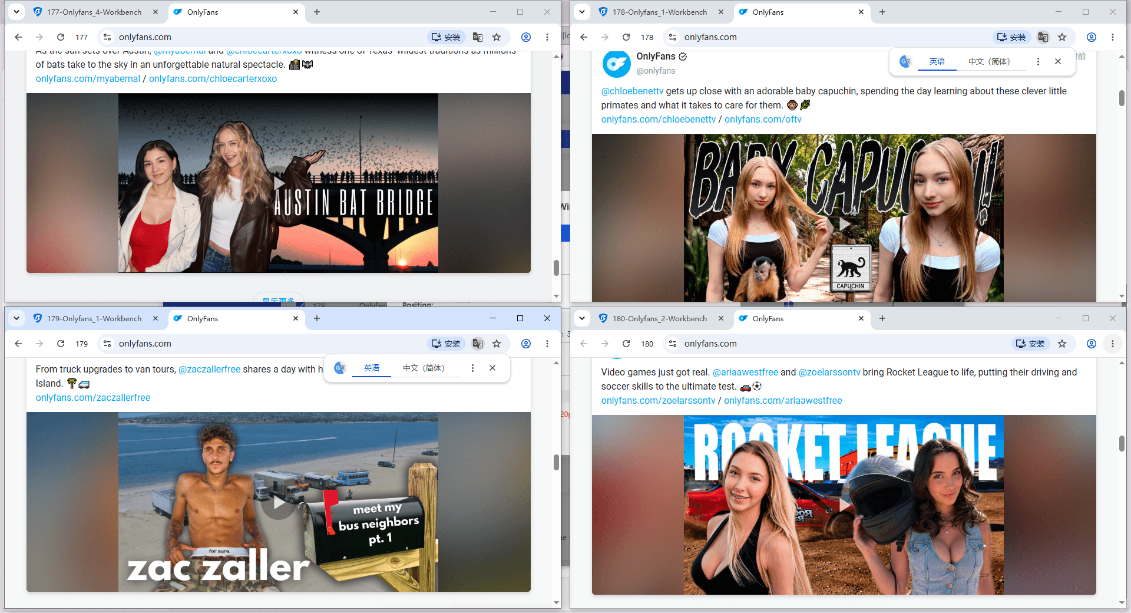Open Chrome menu in window 179
Viewport: 1131px width, 613px height.
[547, 344]
